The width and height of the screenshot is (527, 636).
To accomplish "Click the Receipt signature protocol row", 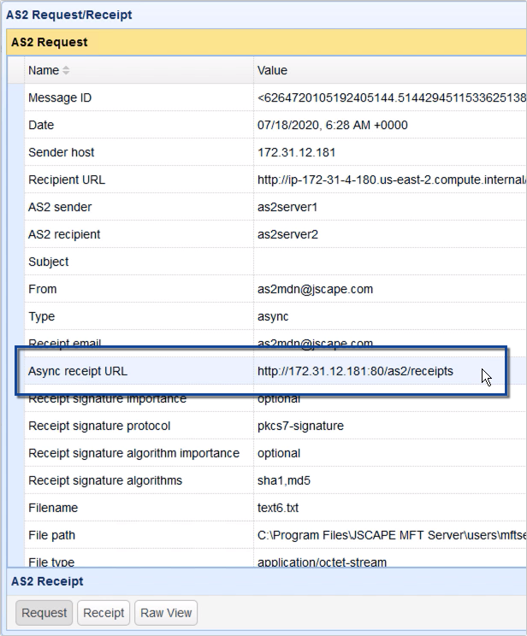I will 99,426.
